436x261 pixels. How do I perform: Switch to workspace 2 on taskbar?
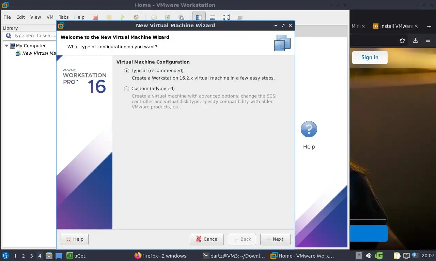pyautogui.click(x=23, y=256)
